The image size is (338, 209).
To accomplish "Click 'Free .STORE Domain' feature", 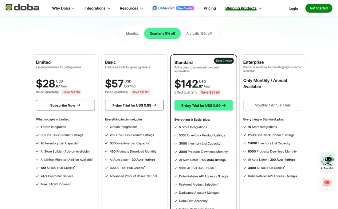I will (x=56, y=184).
